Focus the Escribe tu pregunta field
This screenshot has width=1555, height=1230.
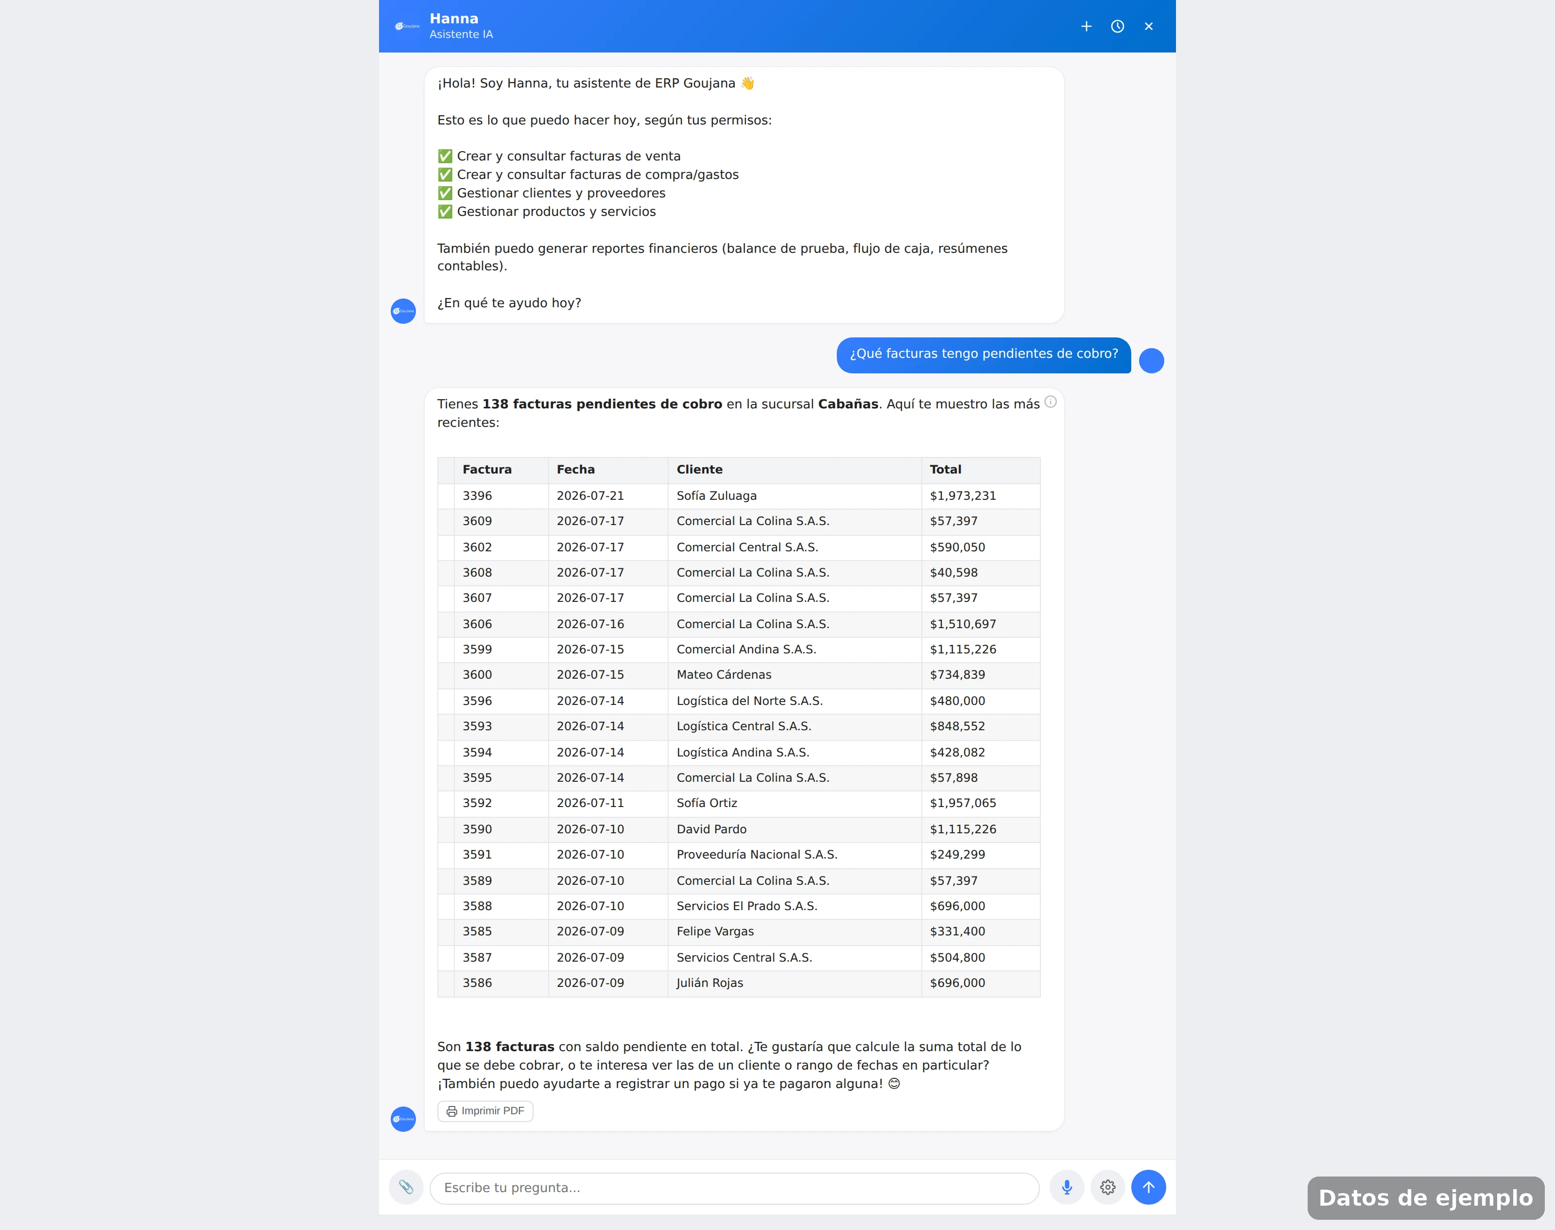point(734,1188)
